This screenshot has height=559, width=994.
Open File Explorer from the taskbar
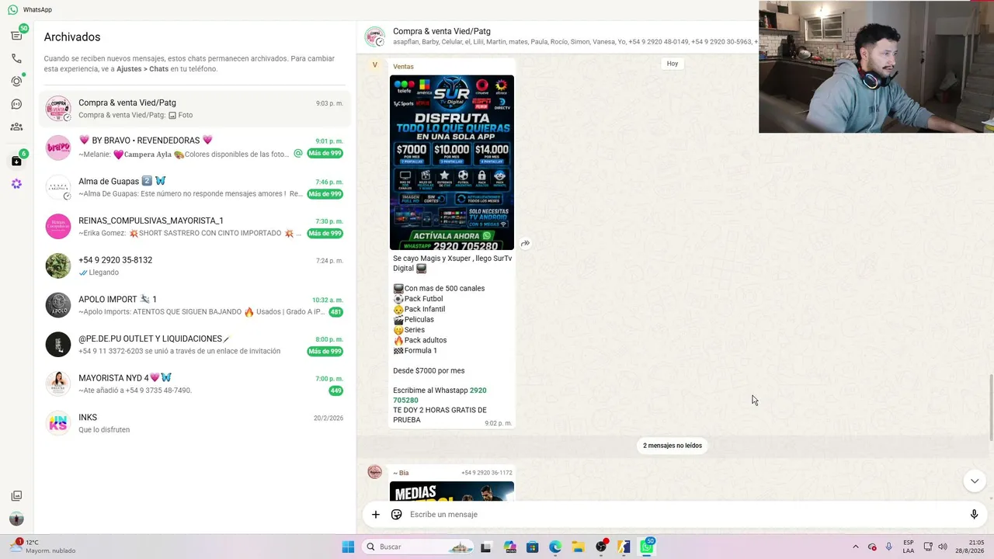[578, 547]
